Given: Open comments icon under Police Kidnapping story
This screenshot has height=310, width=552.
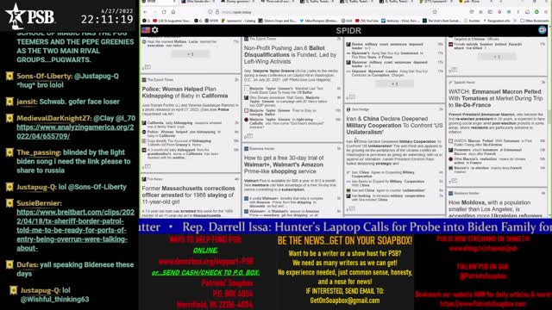Looking at the screenshot, I should click(147, 166).
